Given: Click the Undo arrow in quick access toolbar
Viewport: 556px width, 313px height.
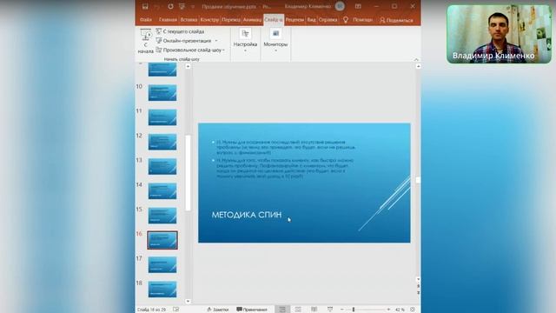Looking at the screenshot, I should point(157,6).
